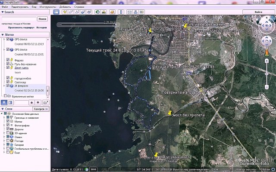Image resolution: width=276 pixels, height=172 pixels.
Task: Toggle sunlight across the landscape icon
Action: tap(104, 12)
